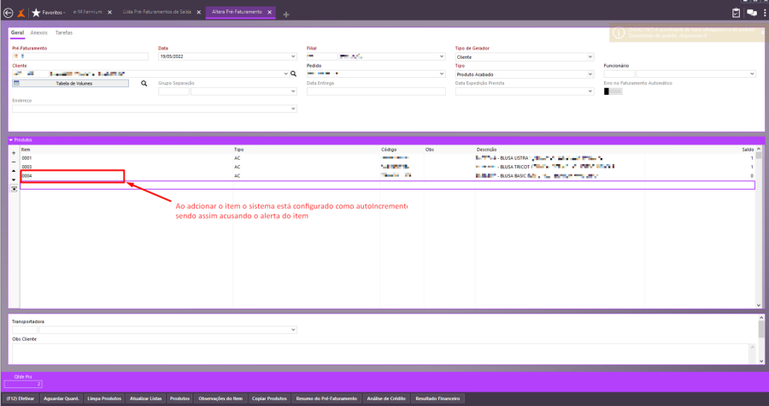
Task: Close the e-Millennium tab
Action: (x=110, y=12)
